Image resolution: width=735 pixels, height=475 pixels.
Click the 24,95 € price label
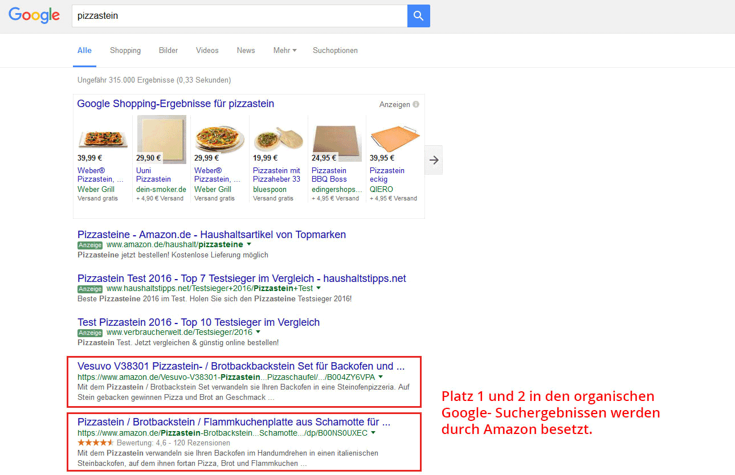click(x=324, y=158)
